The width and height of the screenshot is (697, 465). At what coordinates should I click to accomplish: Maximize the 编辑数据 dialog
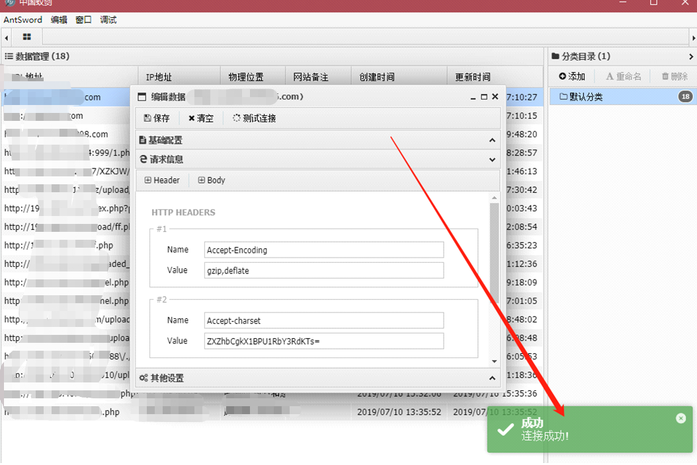[484, 97]
